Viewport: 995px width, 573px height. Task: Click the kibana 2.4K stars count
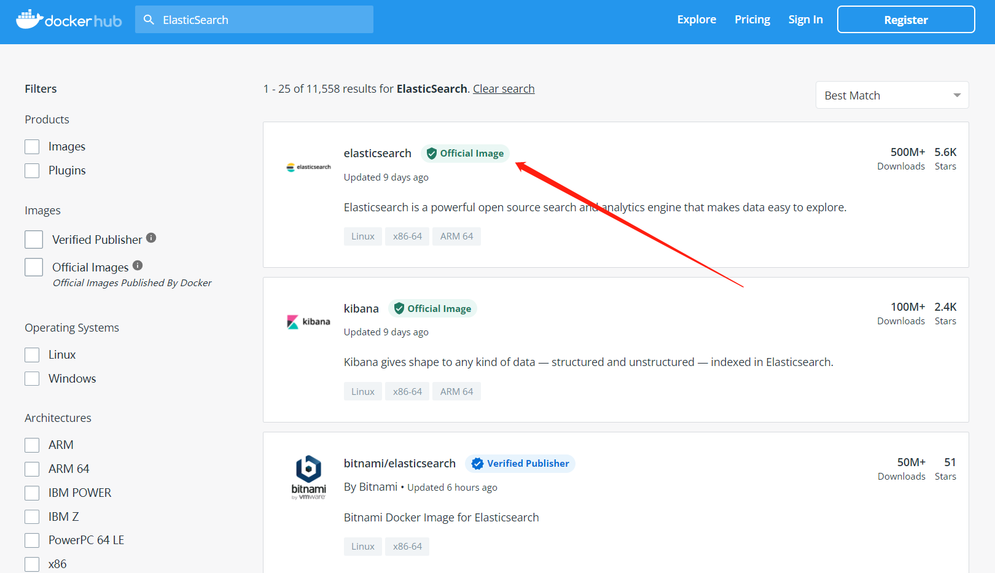click(945, 307)
